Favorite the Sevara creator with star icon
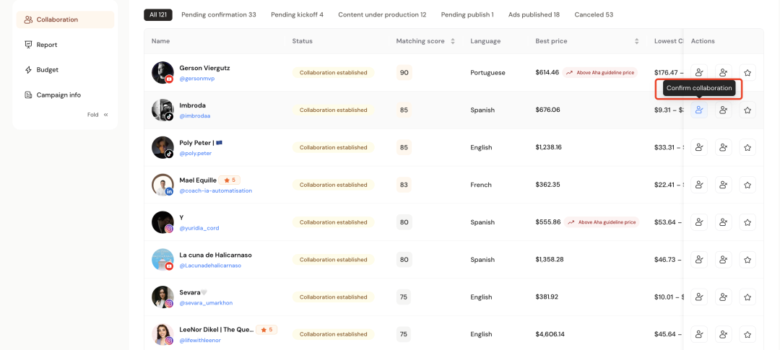This screenshot has height=350, width=780. pos(747,297)
